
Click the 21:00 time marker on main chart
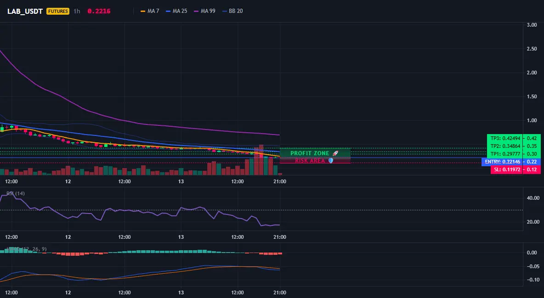[280, 181]
